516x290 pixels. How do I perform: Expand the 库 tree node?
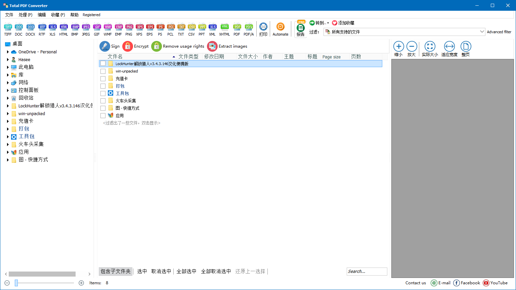pos(8,75)
